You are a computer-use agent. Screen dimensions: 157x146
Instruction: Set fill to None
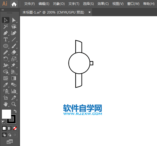[15, 128]
